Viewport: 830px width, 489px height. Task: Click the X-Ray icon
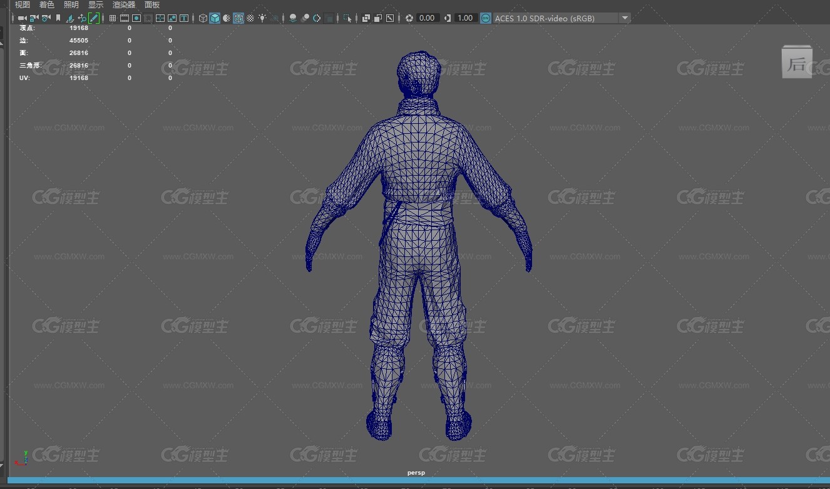coord(367,18)
